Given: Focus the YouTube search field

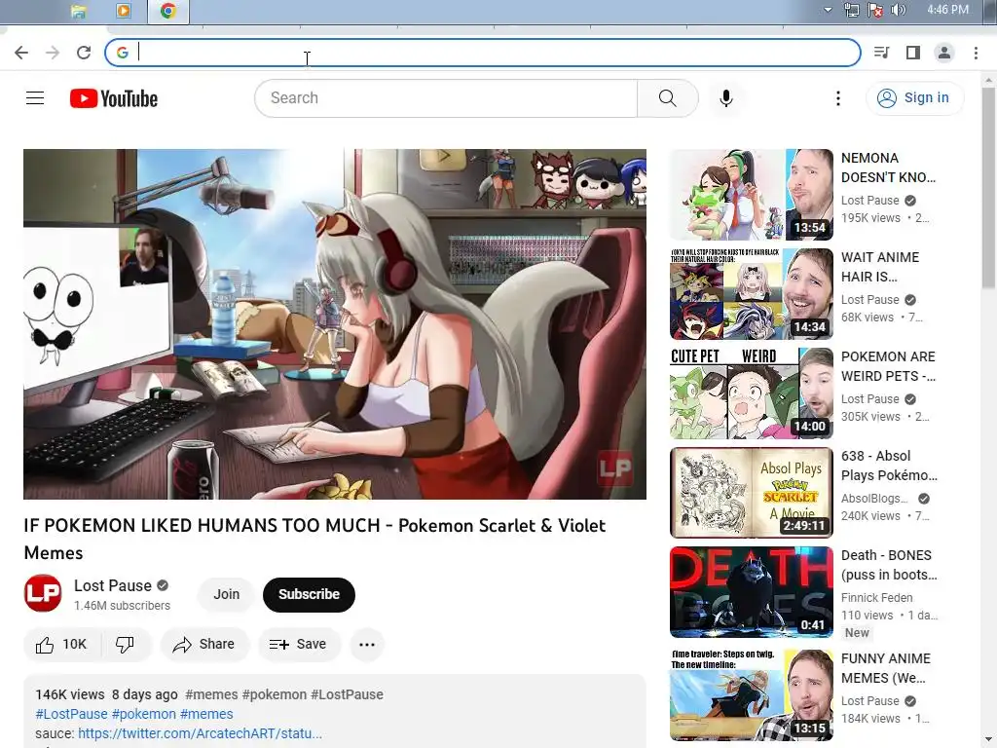Looking at the screenshot, I should pos(446,98).
